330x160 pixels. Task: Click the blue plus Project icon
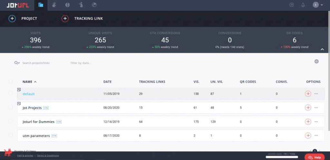[12, 18]
